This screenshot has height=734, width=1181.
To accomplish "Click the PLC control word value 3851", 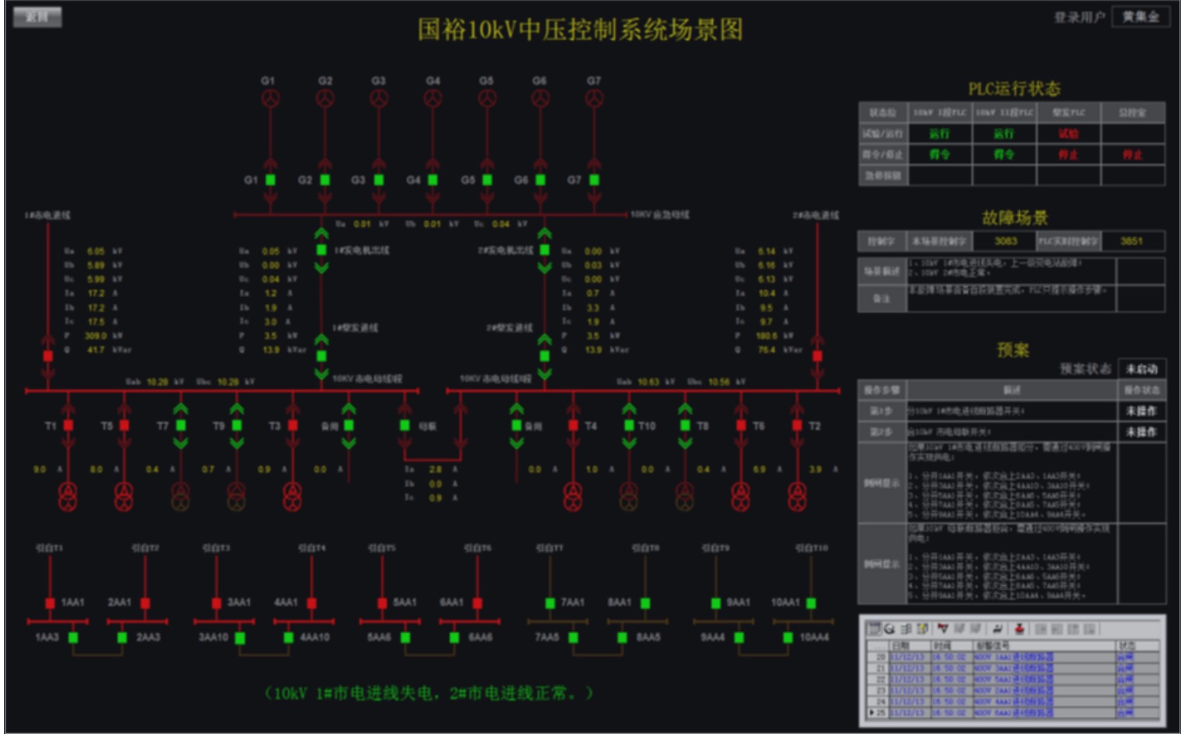I will 1132,241.
